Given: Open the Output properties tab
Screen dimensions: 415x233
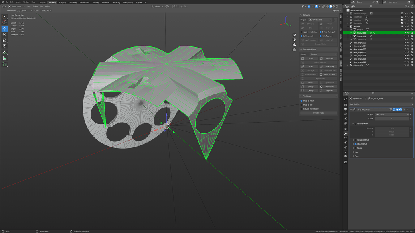Looking at the screenshot, I should pos(345,109).
